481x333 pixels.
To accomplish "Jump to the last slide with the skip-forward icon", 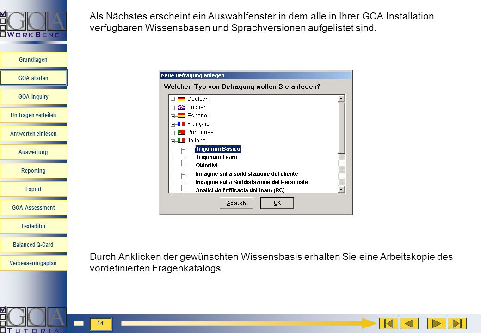I will coord(457,323).
